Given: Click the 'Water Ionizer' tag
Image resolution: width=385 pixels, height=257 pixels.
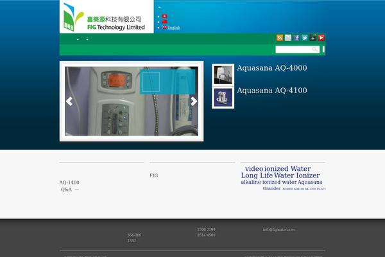Looking at the screenshot, I should [297, 175].
